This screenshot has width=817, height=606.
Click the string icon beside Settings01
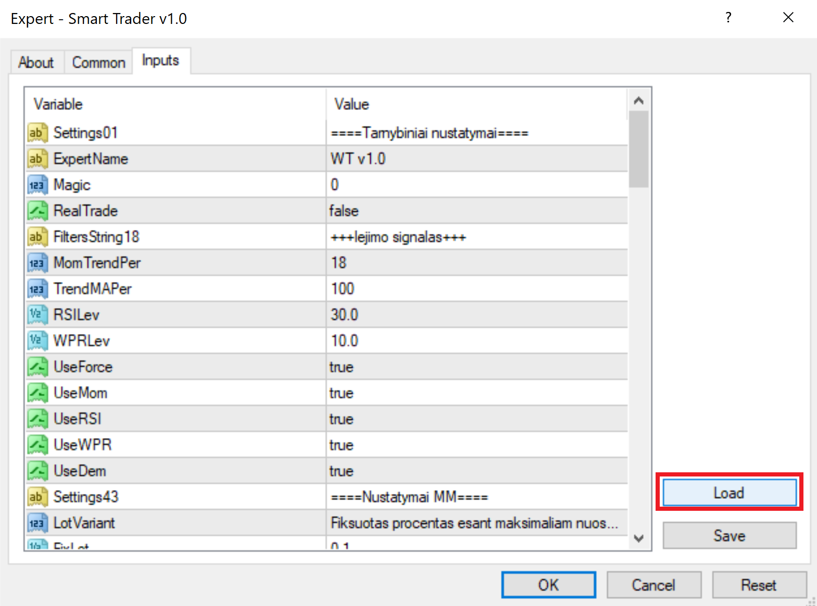[37, 133]
